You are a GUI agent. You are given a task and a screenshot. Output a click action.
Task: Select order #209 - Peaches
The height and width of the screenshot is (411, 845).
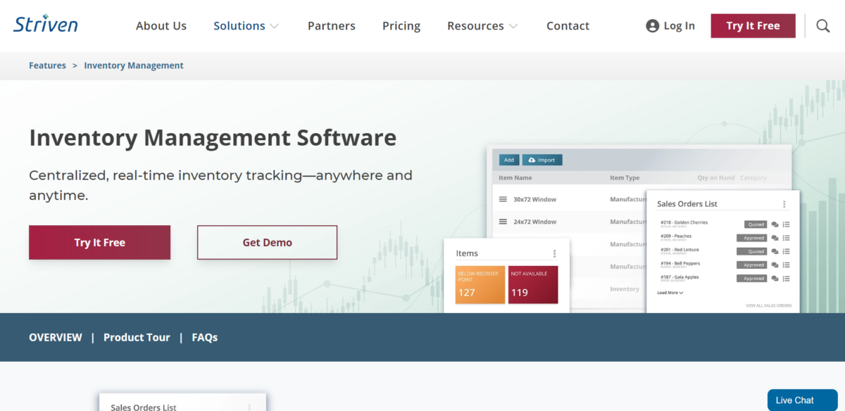(x=676, y=236)
